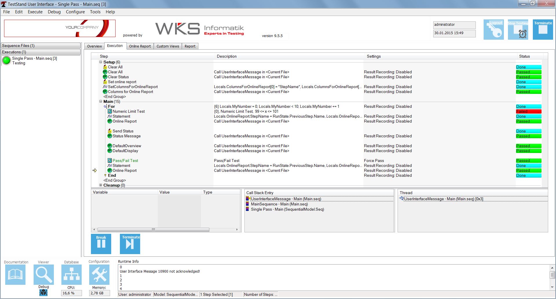Switch to the Custom Views tab
Image resolution: width=556 pixels, height=299 pixels.
pyautogui.click(x=168, y=46)
